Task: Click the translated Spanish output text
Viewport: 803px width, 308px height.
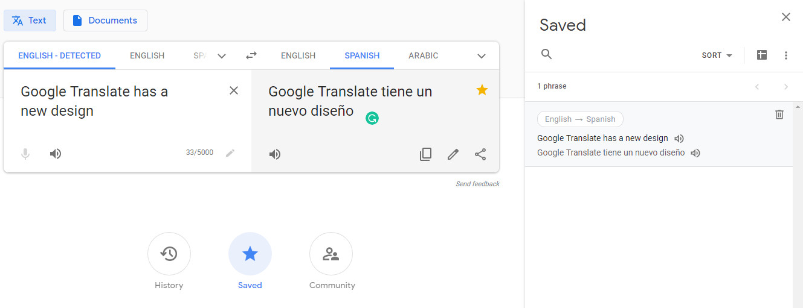Action: 350,101
